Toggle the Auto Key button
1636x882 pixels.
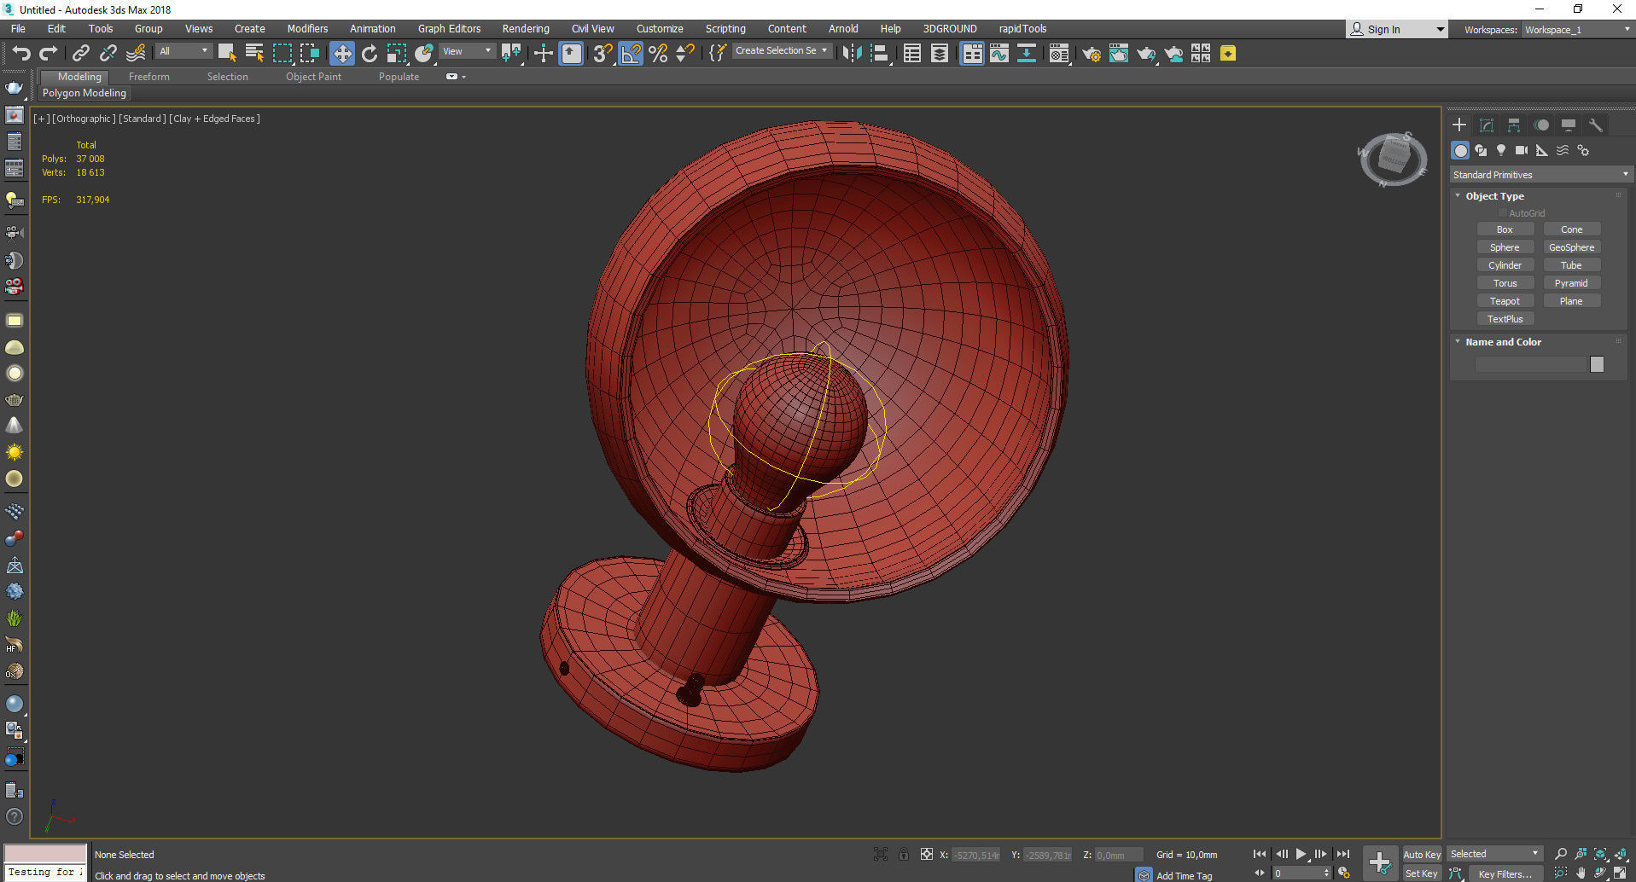tap(1421, 854)
